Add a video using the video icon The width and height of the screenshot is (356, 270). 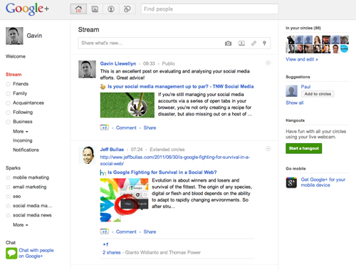click(x=241, y=43)
